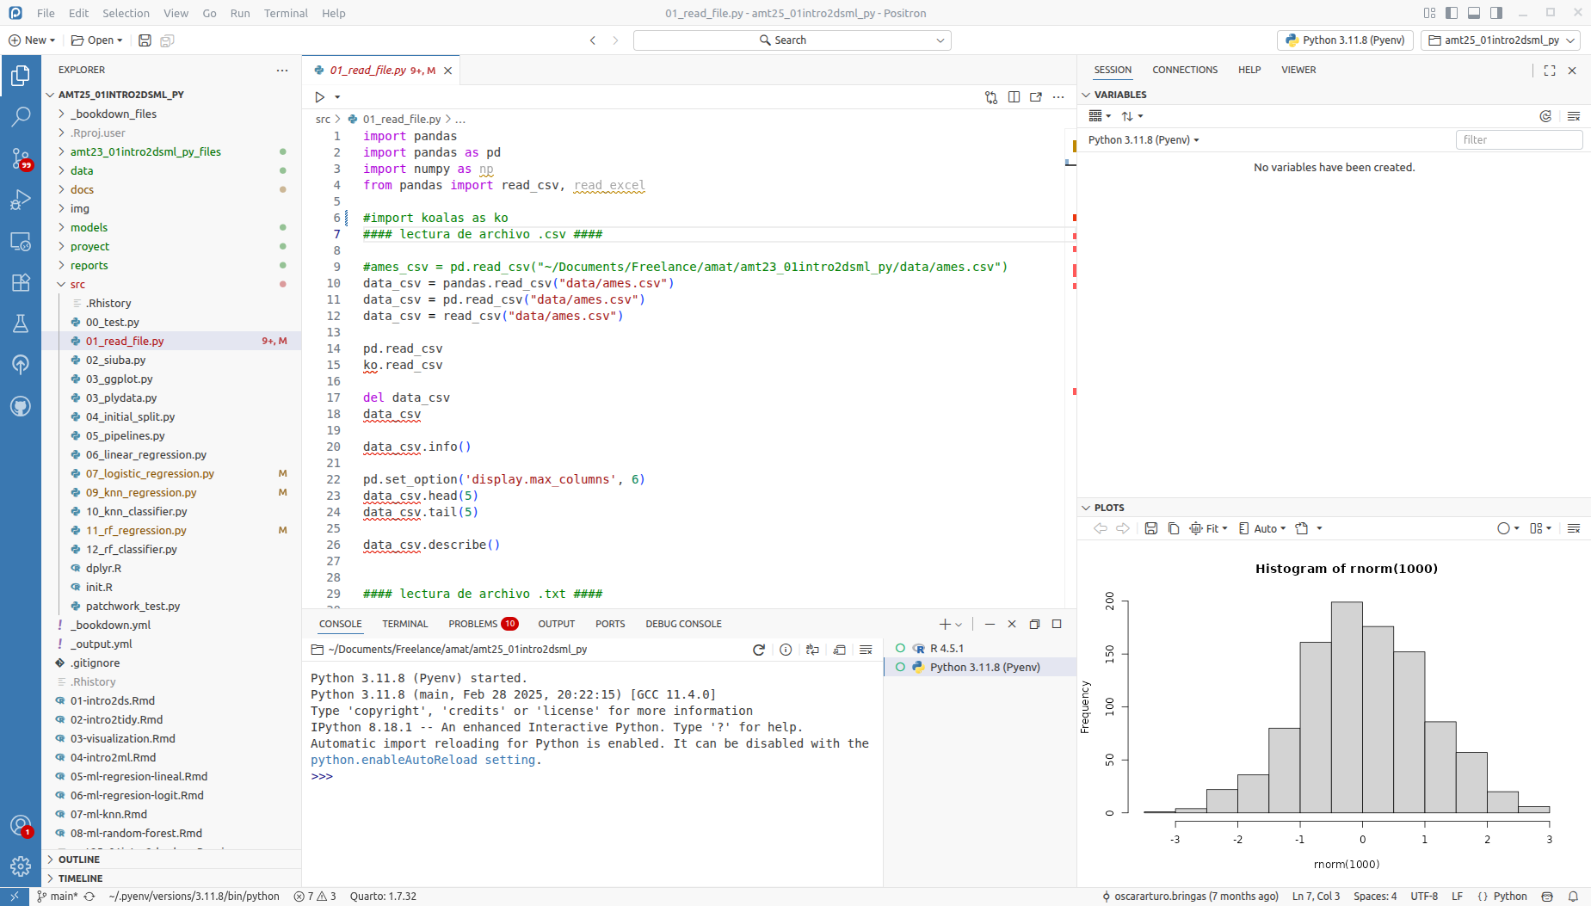Viewport: 1591px width, 906px height.
Task: Open the Testing flask icon in the activity bar
Action: (21, 324)
